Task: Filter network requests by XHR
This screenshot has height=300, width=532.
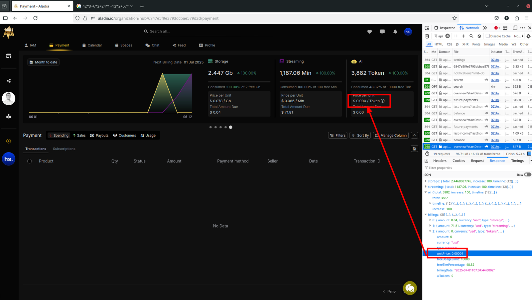Action: 465,44
